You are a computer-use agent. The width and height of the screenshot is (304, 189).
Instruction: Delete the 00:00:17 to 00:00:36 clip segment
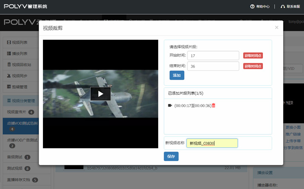click(213, 105)
